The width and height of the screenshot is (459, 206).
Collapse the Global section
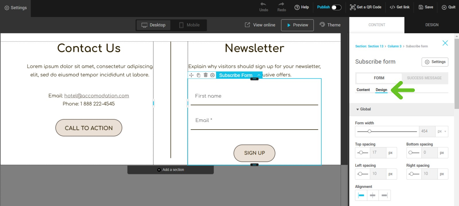coord(363,109)
